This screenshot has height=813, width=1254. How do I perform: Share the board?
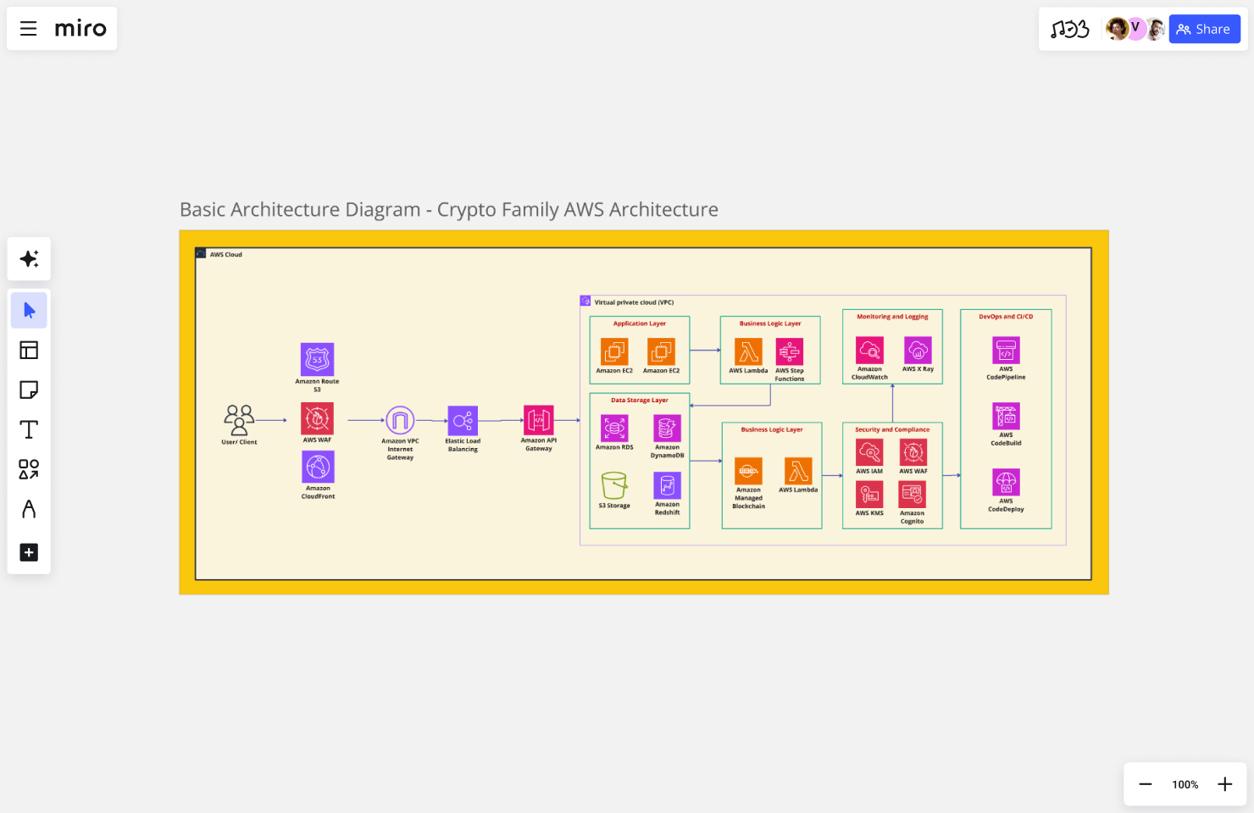pos(1204,29)
